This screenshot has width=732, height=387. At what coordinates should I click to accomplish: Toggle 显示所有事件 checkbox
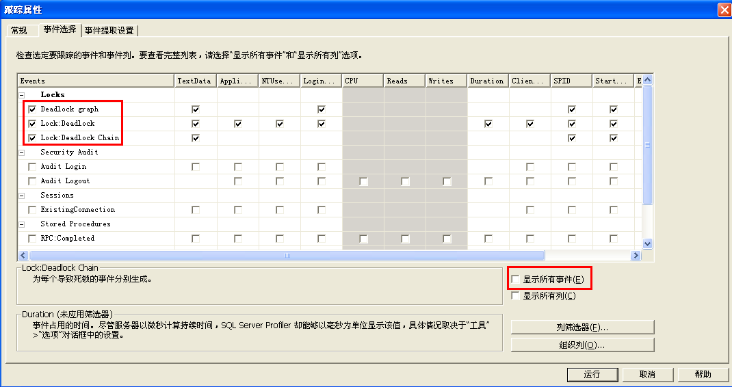coord(515,279)
